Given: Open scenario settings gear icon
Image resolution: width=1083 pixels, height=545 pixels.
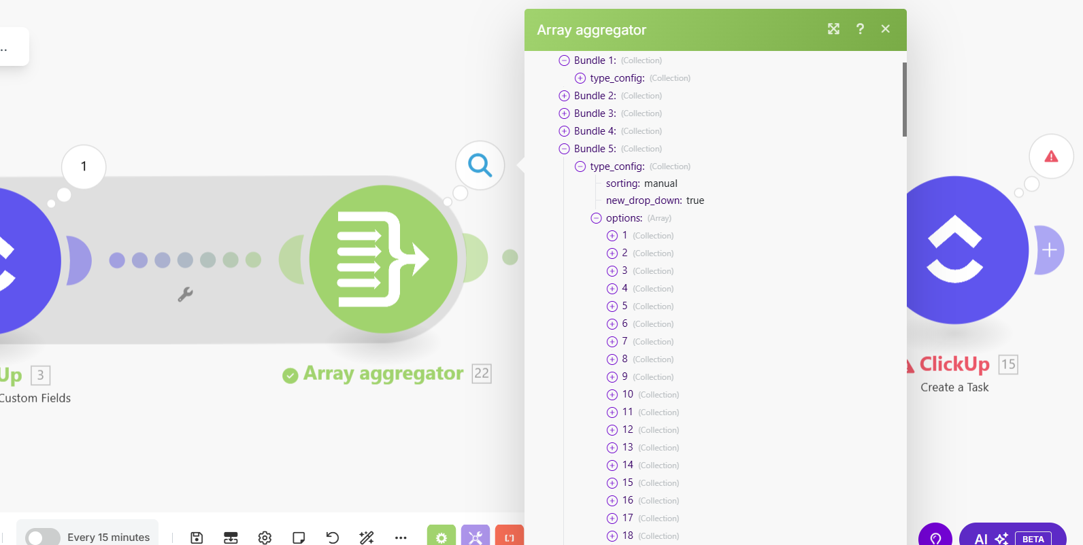Looking at the screenshot, I should tap(265, 538).
